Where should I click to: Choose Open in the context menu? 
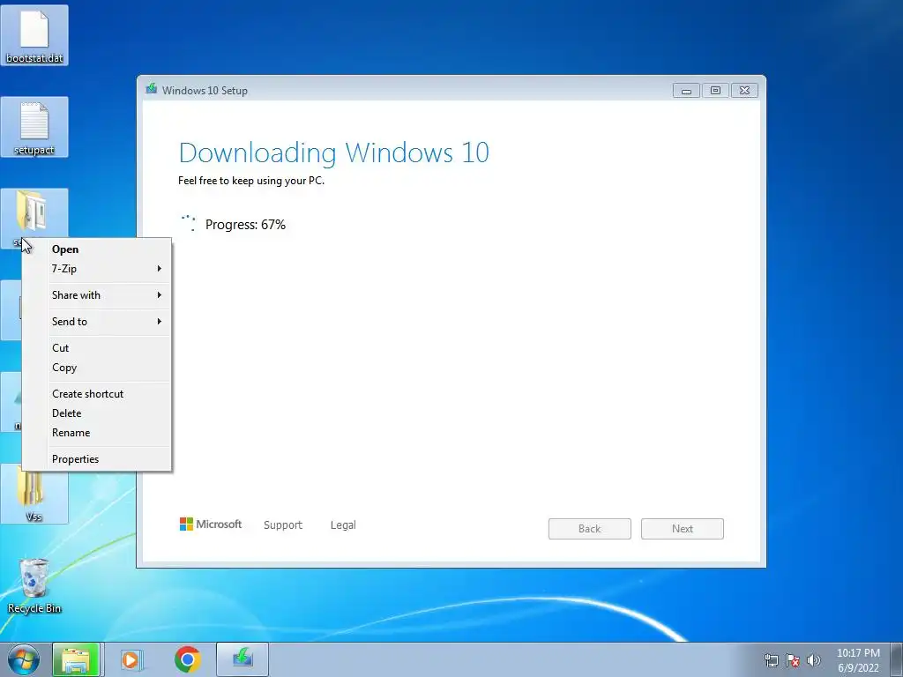click(96, 249)
